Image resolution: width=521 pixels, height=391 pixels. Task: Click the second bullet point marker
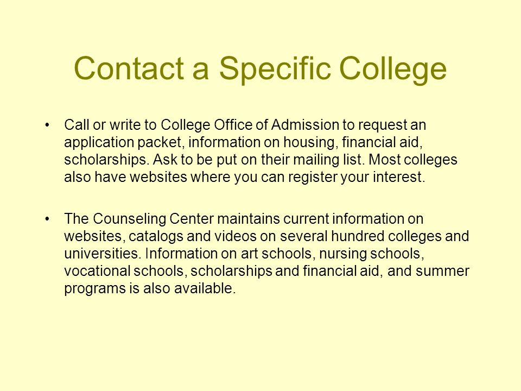[x=47, y=219]
